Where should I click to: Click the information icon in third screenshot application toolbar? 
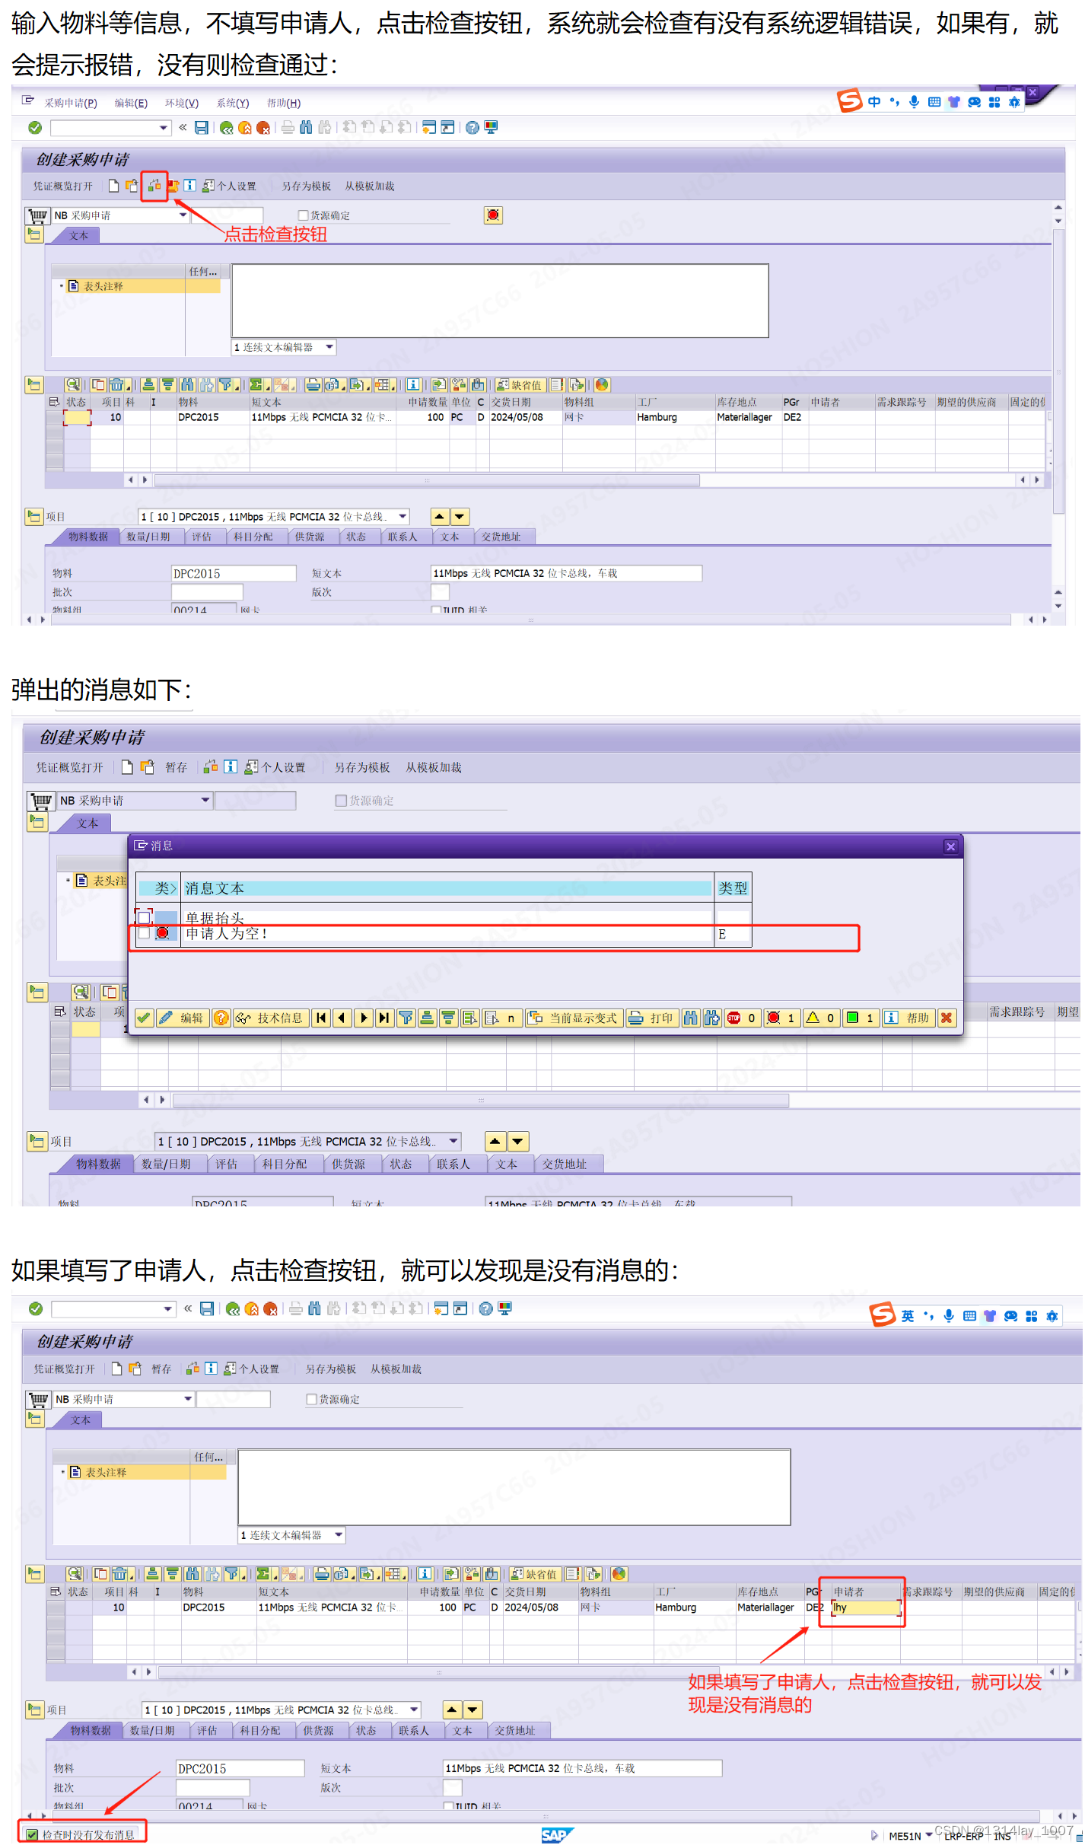pos(211,1369)
